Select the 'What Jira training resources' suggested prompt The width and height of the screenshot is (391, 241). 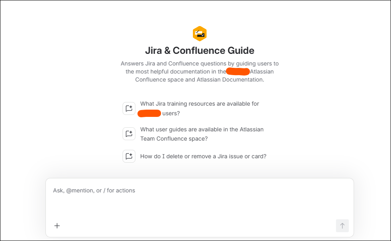click(x=199, y=108)
